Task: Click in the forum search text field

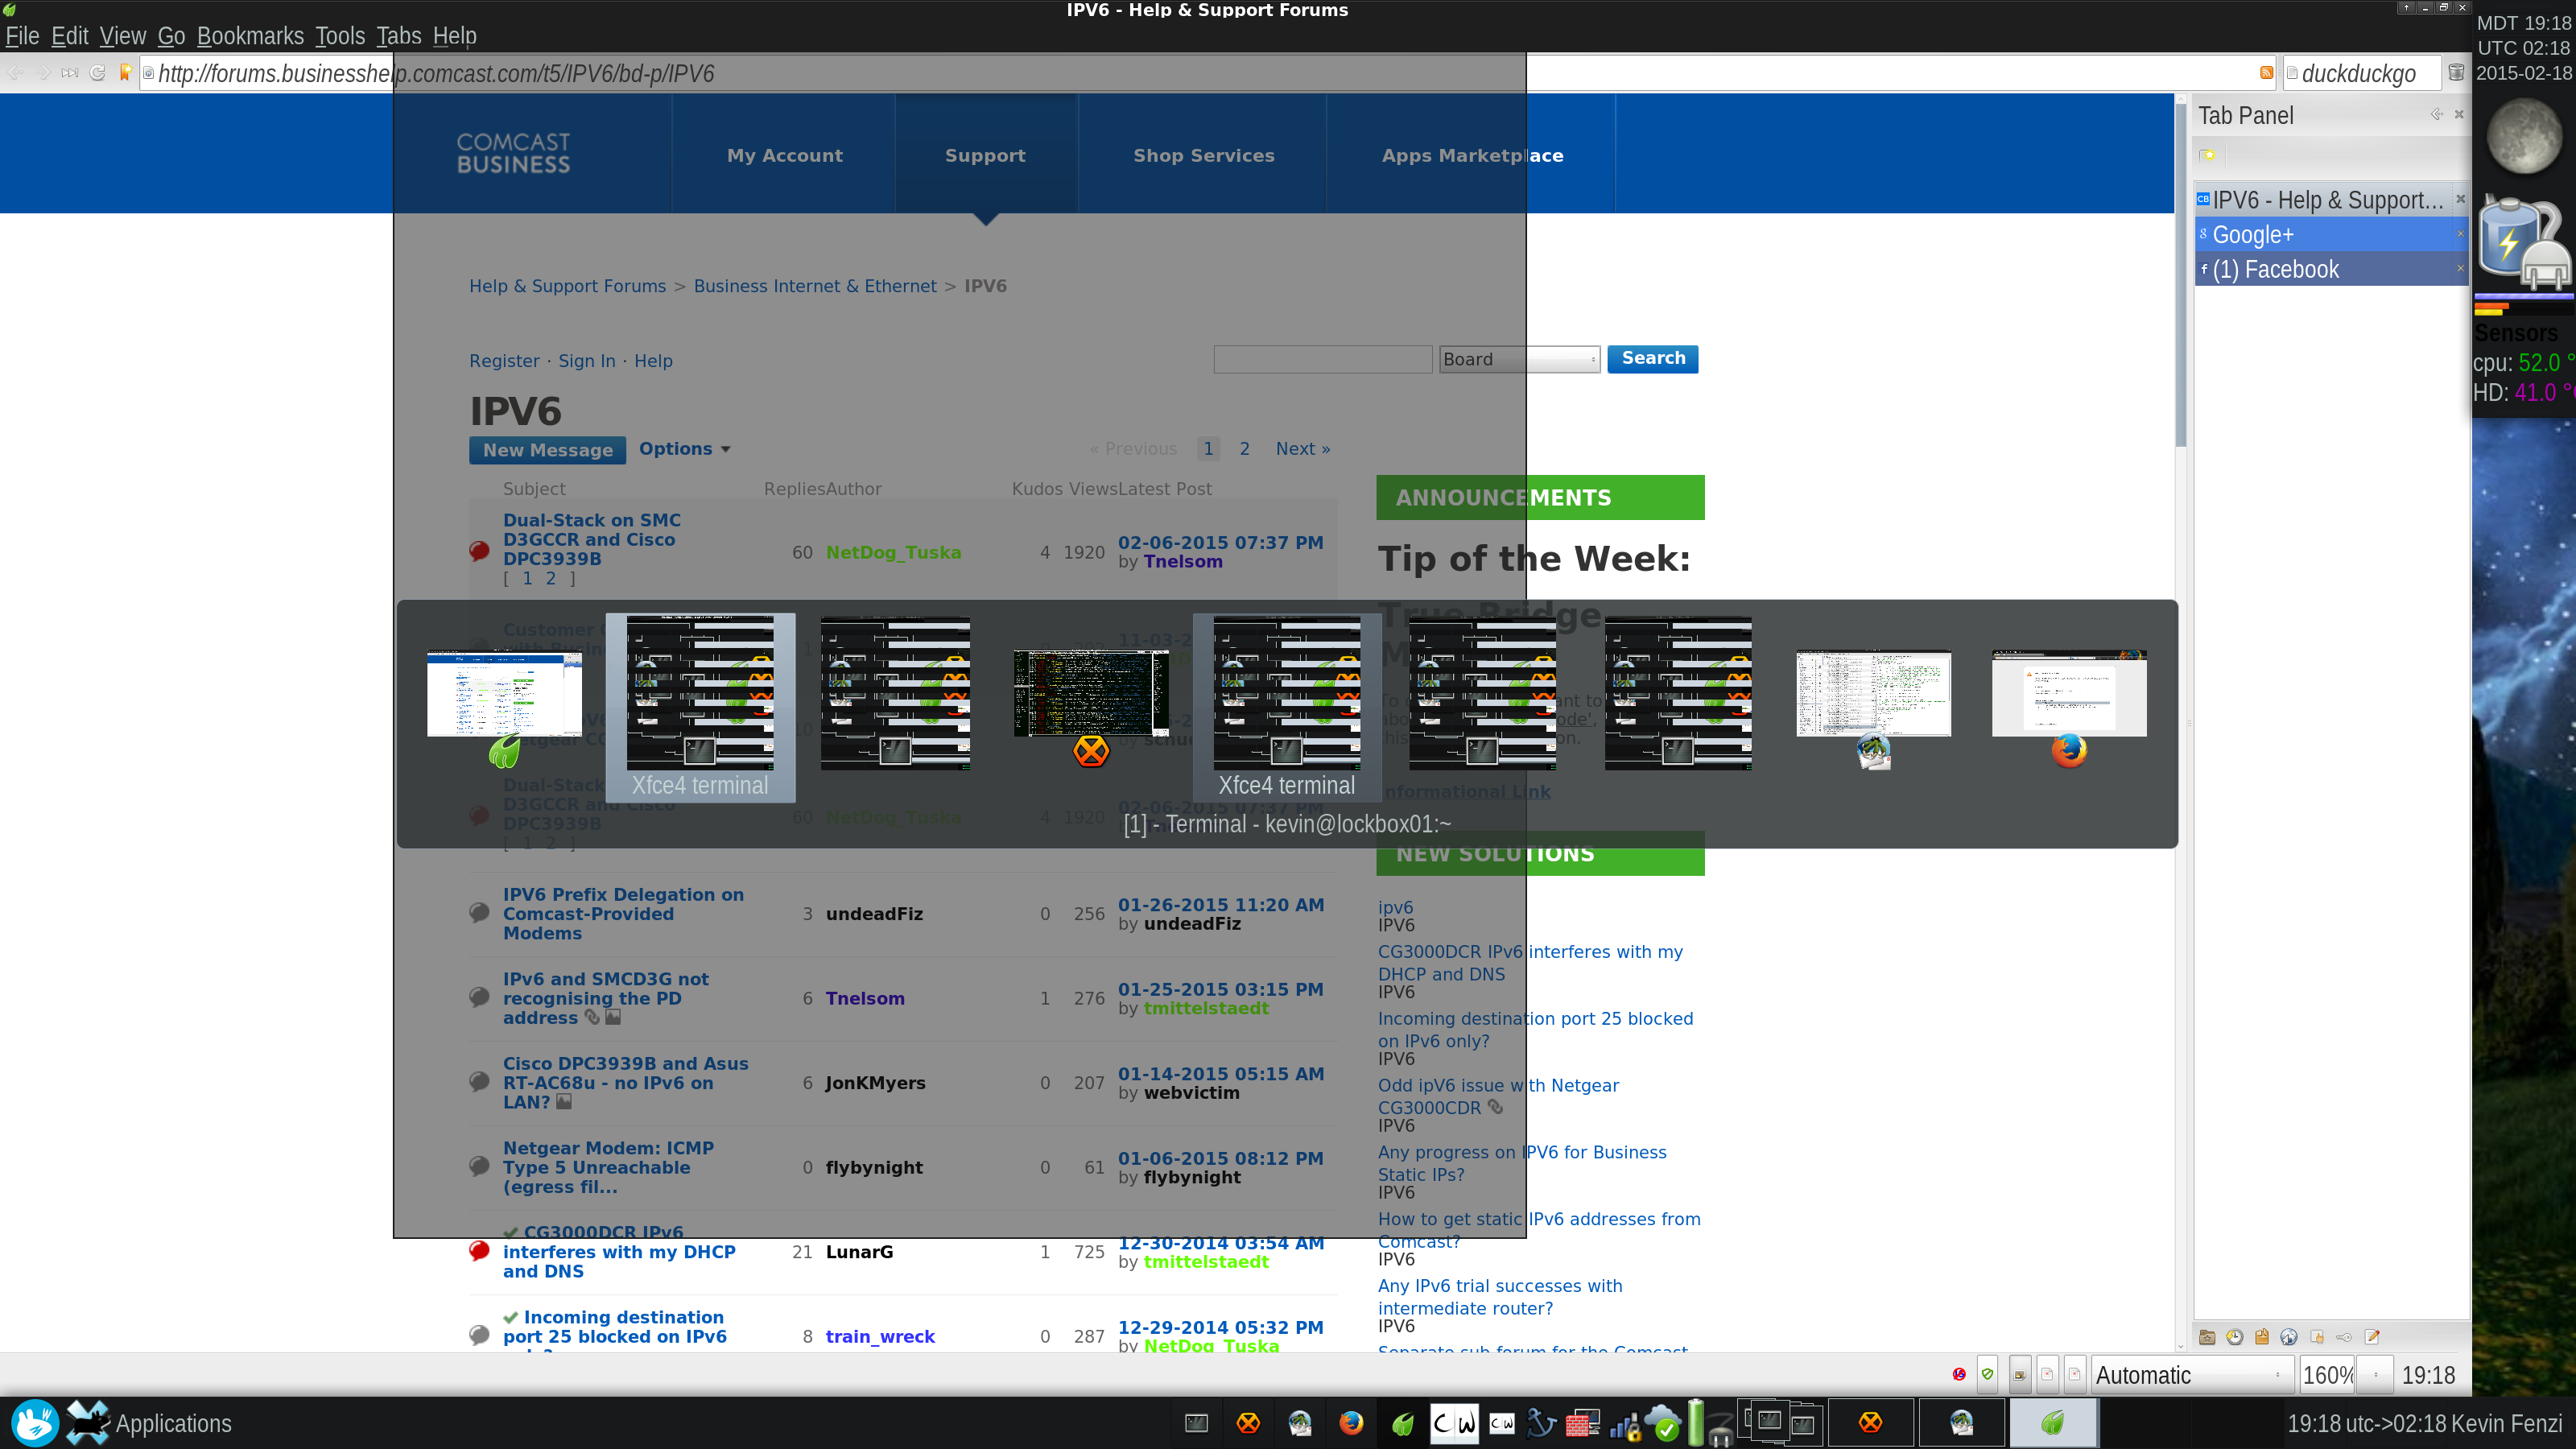Action: (1322, 359)
